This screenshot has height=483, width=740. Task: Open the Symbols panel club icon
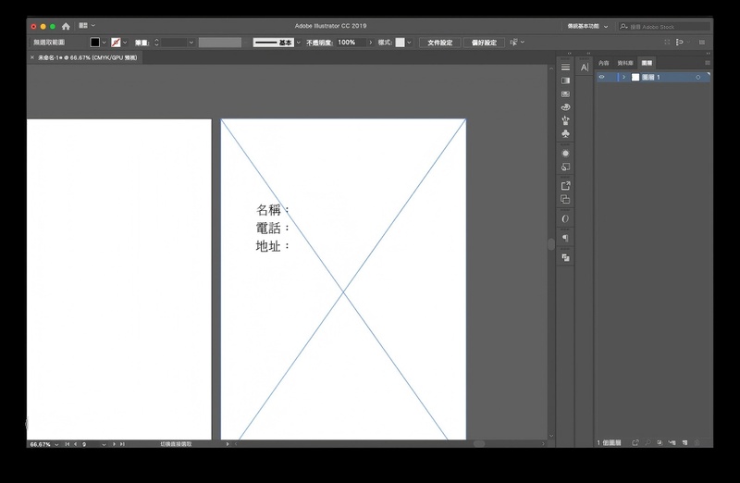click(565, 133)
